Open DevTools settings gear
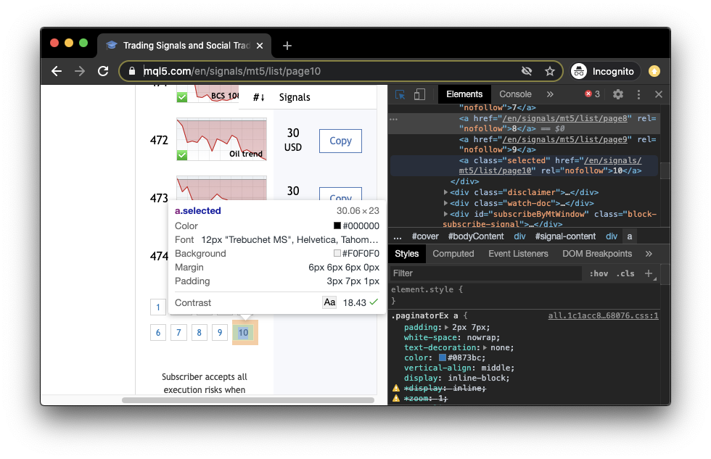This screenshot has height=459, width=711. pyautogui.click(x=618, y=94)
